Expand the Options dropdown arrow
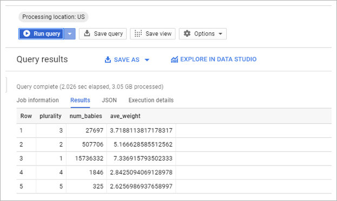 220,34
